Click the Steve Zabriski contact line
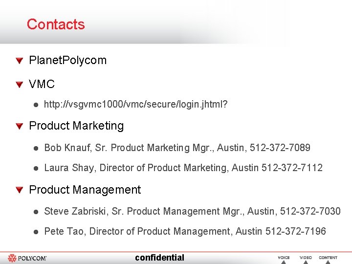This screenshot has width=352, height=264. (192, 211)
